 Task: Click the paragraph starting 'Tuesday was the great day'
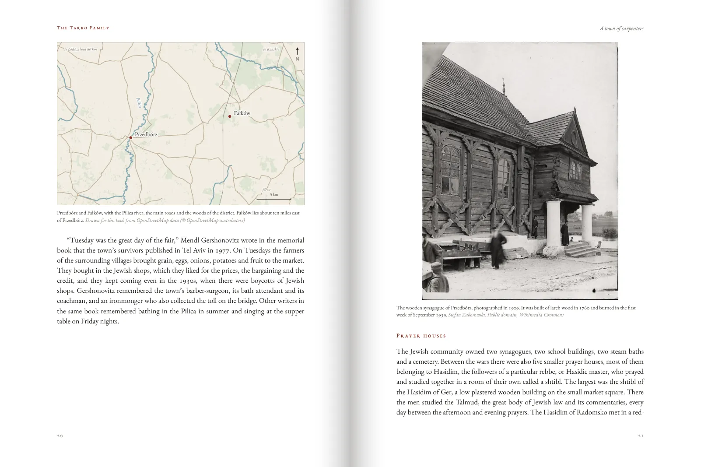[x=180, y=281]
